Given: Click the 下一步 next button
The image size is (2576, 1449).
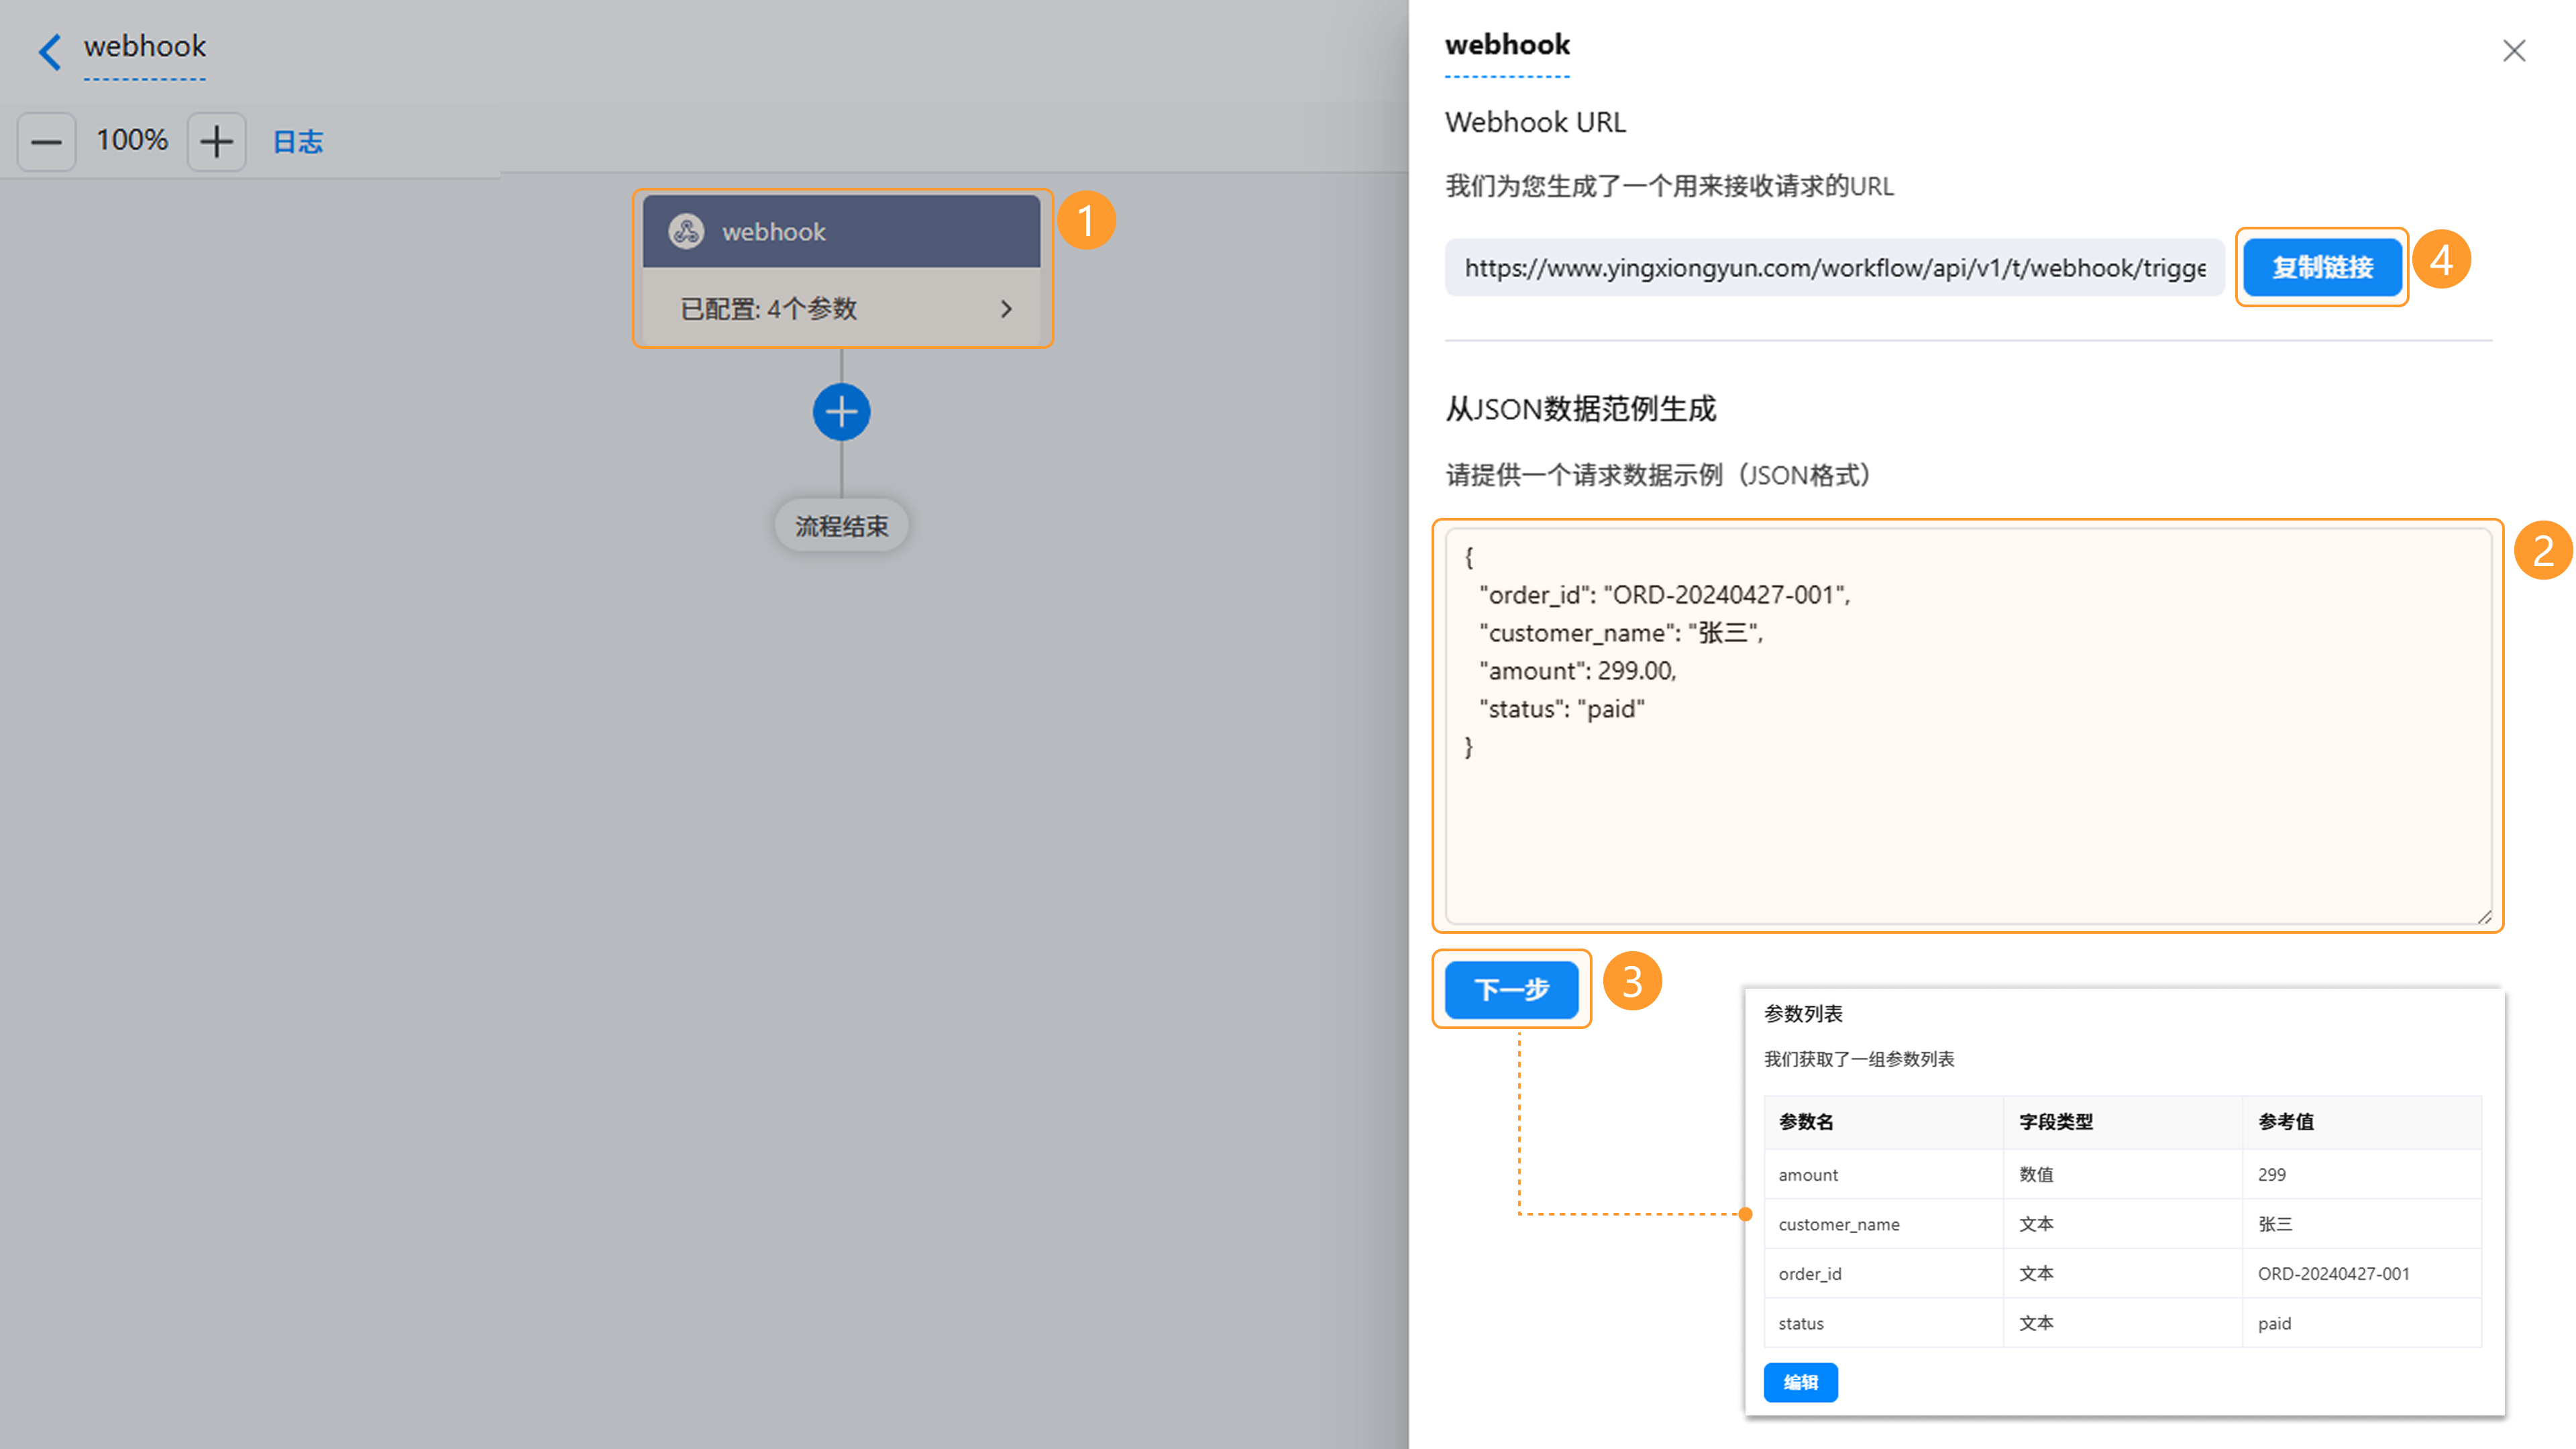Looking at the screenshot, I should pos(1511,989).
